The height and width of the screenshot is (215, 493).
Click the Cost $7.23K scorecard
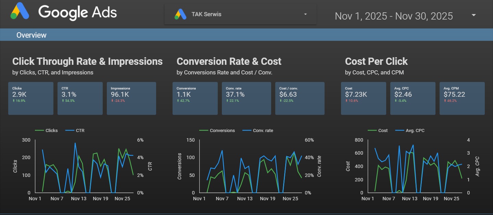click(x=364, y=98)
